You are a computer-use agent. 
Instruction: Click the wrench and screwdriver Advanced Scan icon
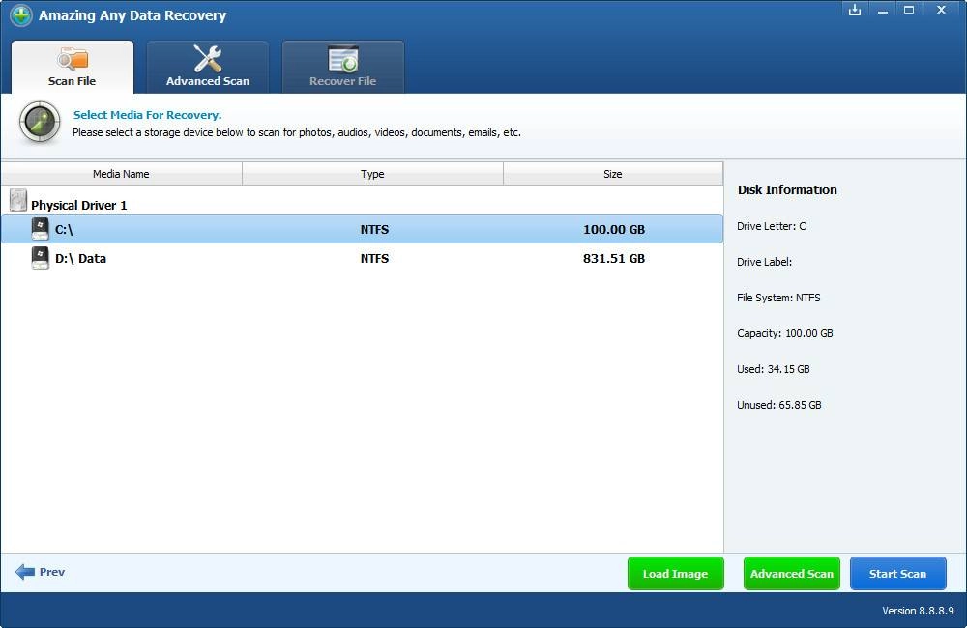tap(208, 59)
